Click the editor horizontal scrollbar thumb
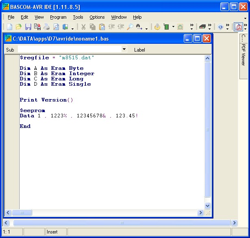Image resolution: width=250 pixels, height=238 pixels. (x=22, y=212)
